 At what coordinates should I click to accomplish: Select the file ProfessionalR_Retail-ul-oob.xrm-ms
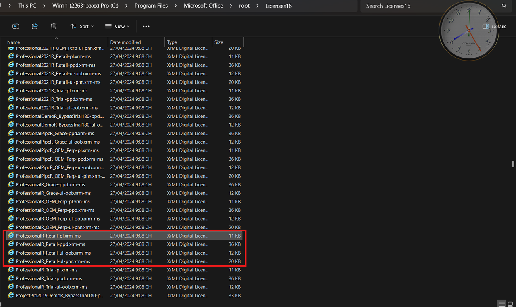pos(124,253)
